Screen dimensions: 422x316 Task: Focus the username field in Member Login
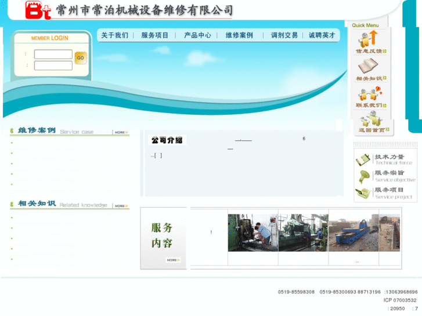tap(53, 54)
